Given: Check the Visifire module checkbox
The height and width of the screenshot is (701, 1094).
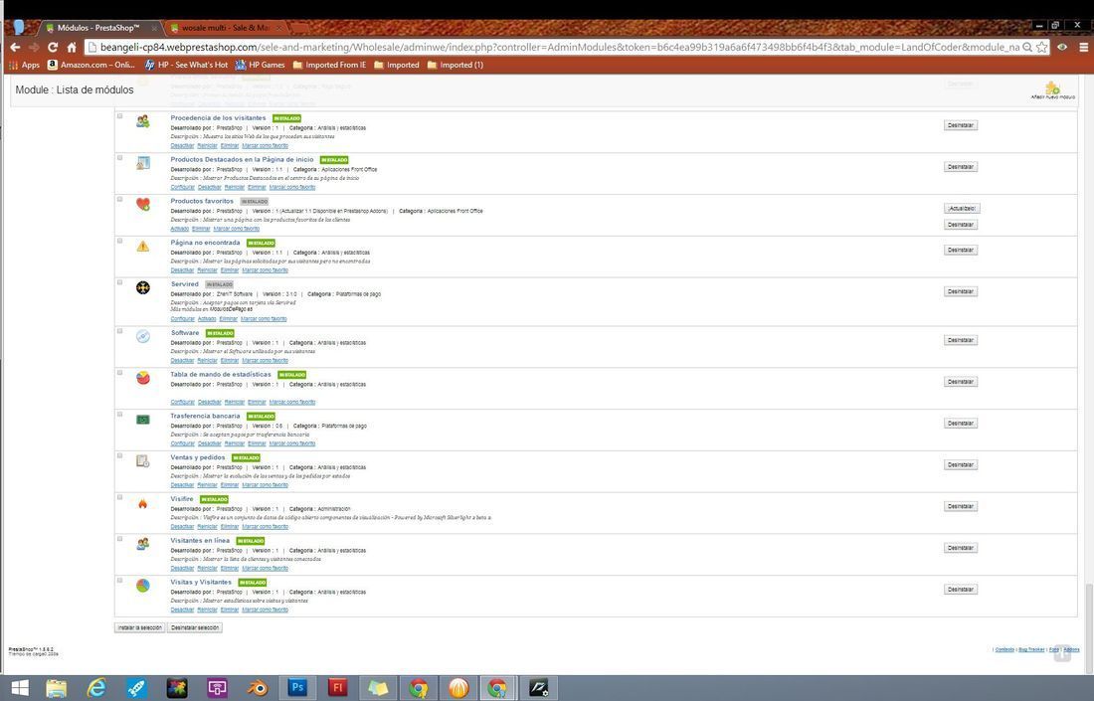Looking at the screenshot, I should pyautogui.click(x=120, y=497).
